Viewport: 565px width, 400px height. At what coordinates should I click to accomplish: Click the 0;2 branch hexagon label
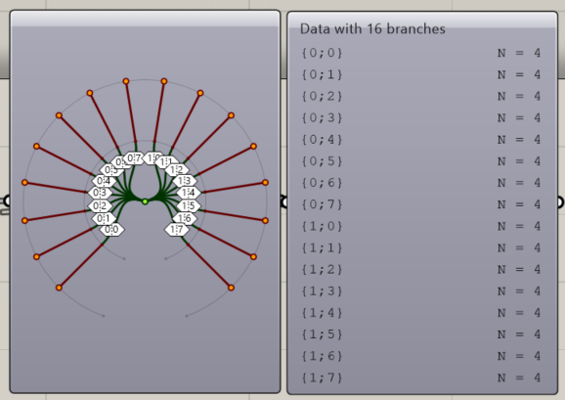tap(100, 205)
